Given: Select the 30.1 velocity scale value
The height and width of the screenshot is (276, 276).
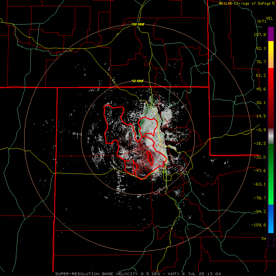Looking at the screenshot, I should tap(261, 103).
